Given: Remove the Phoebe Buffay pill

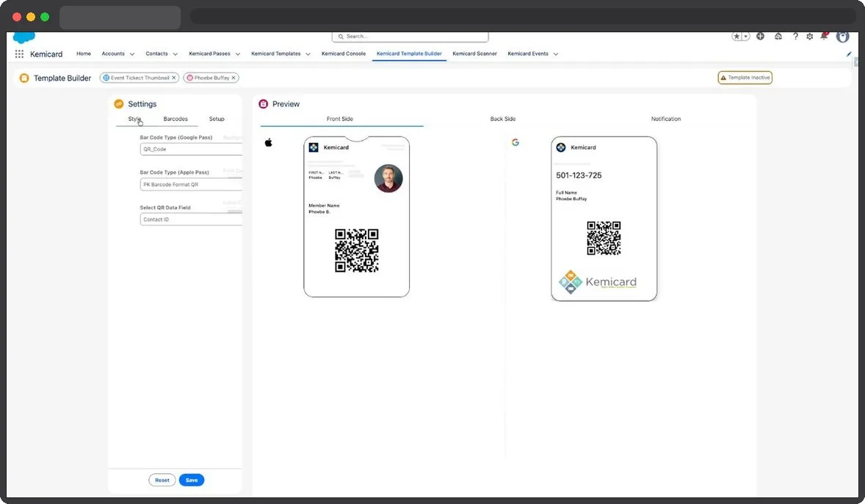Looking at the screenshot, I should coord(234,78).
